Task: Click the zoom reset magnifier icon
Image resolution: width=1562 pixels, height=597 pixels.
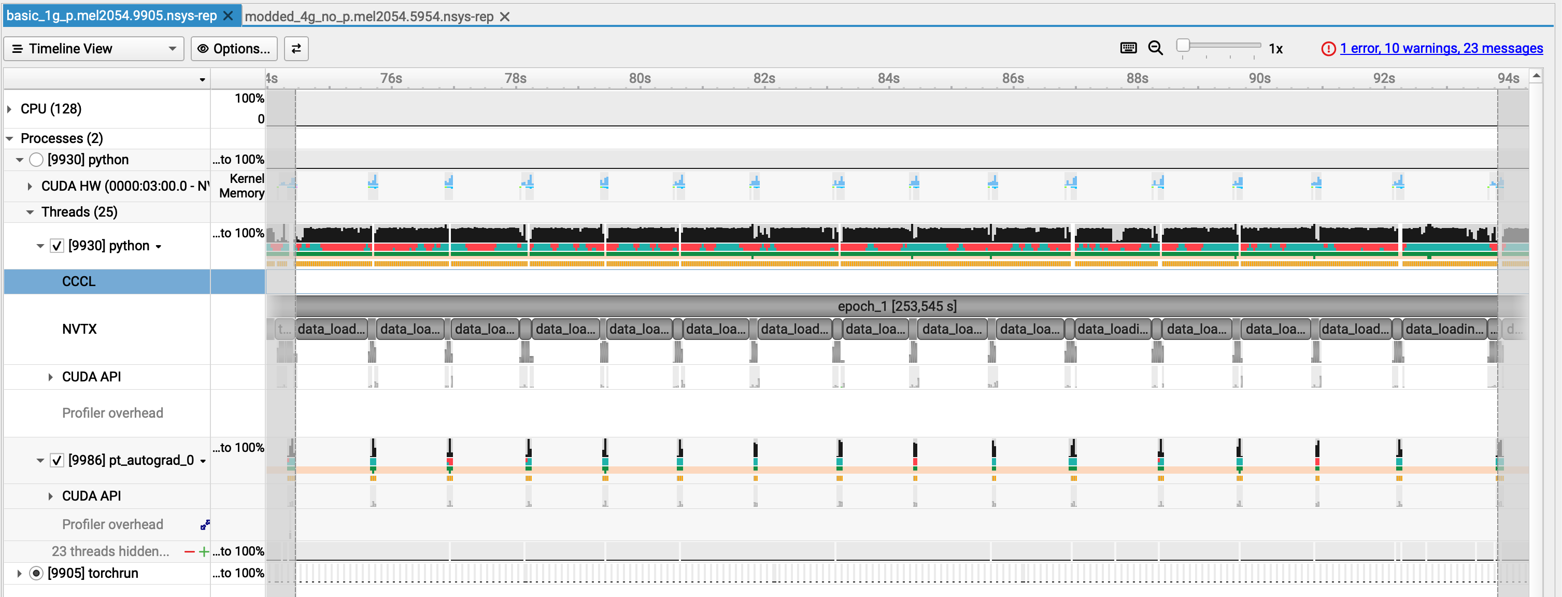Action: point(1155,48)
